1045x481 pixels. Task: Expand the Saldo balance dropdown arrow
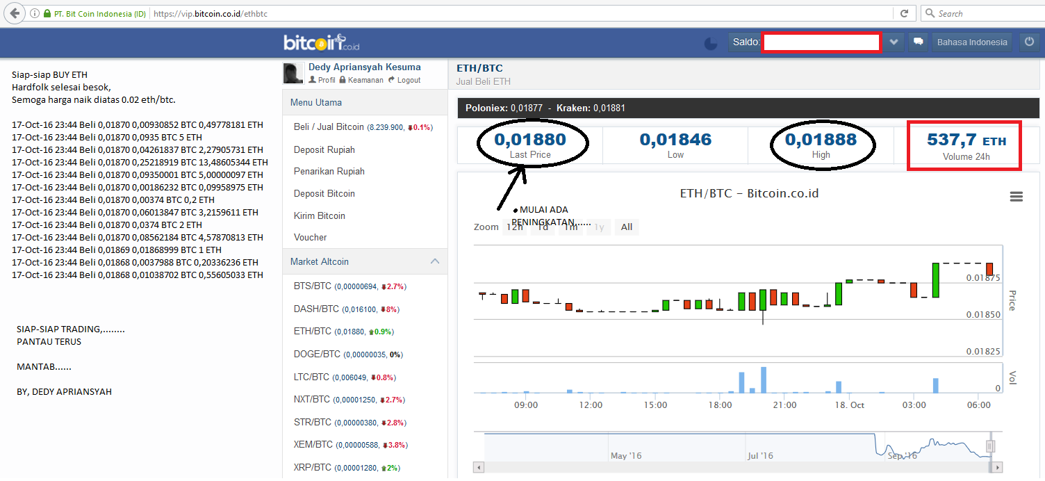(894, 42)
